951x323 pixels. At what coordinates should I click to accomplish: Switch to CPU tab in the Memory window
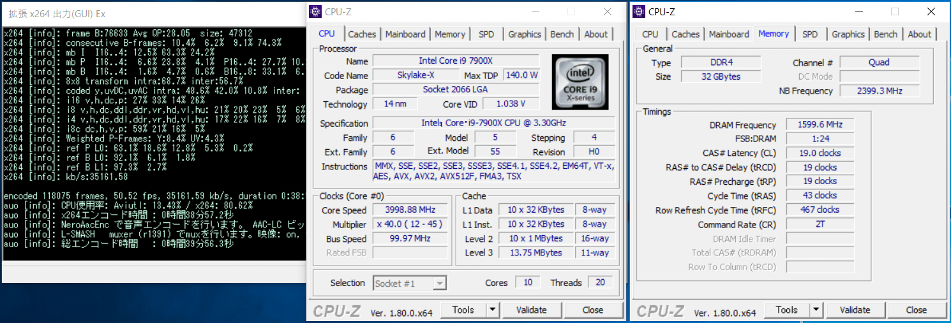(650, 34)
